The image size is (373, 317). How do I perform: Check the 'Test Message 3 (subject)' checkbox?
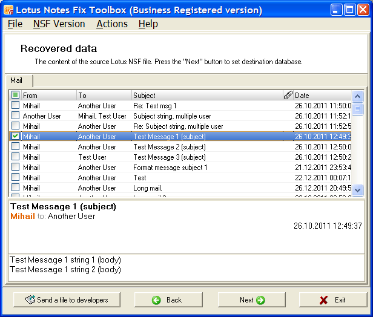coord(16,157)
